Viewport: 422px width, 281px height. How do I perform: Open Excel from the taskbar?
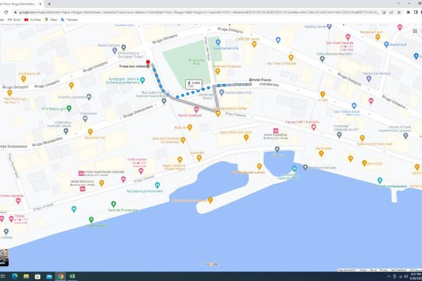point(72,276)
